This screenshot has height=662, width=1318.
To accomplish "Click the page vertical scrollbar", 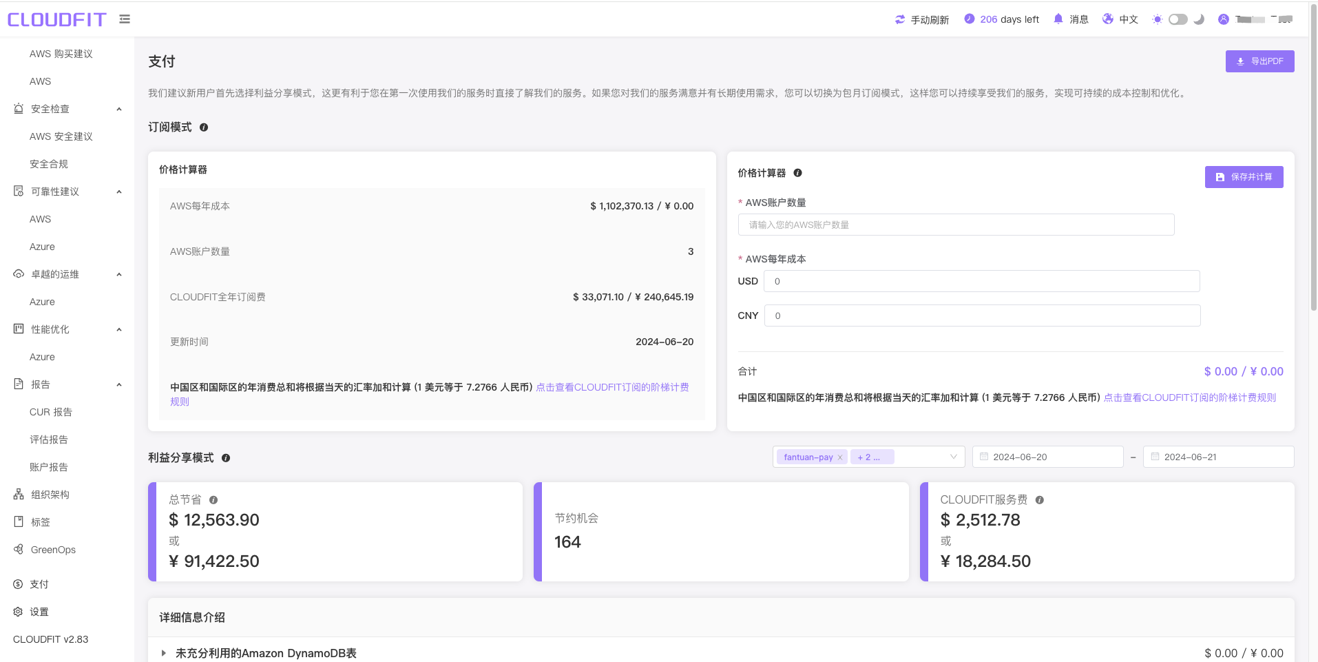I will pos(1312,157).
